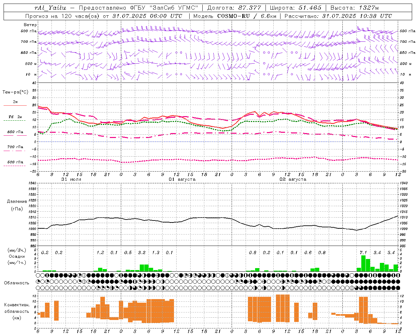Click the "Давление" pressure panel label
The width and height of the screenshot is (417, 334).
point(17,202)
